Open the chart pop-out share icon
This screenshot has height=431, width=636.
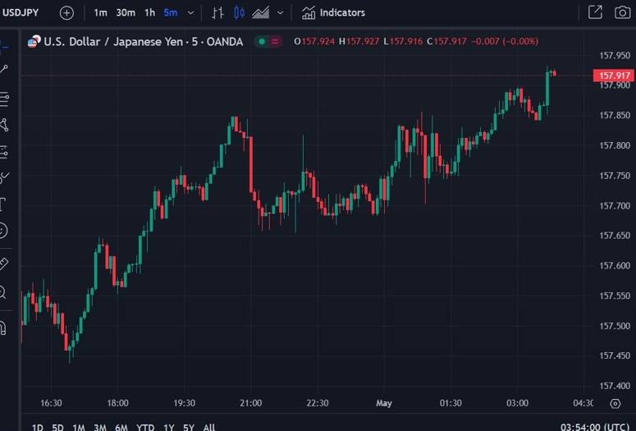coord(595,12)
